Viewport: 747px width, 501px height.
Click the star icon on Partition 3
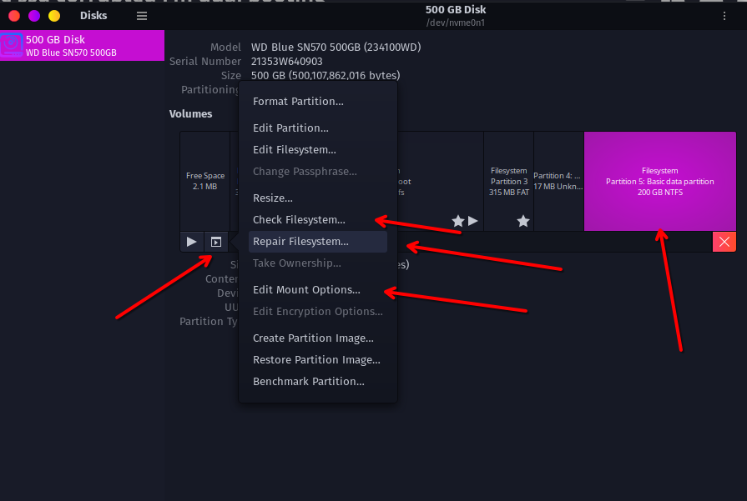tap(523, 221)
